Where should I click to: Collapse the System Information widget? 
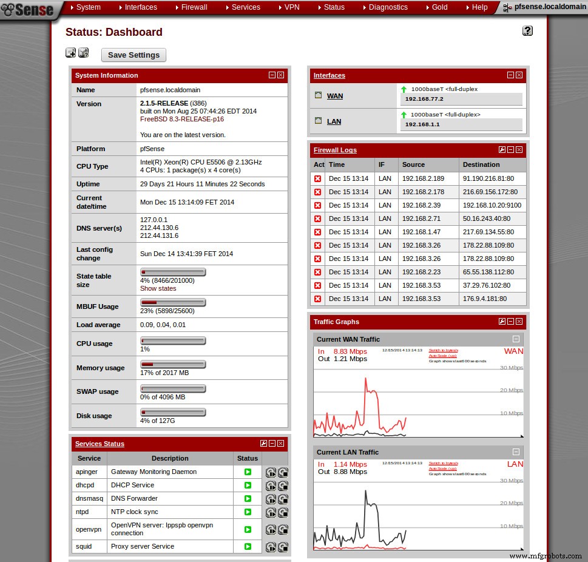[x=272, y=75]
